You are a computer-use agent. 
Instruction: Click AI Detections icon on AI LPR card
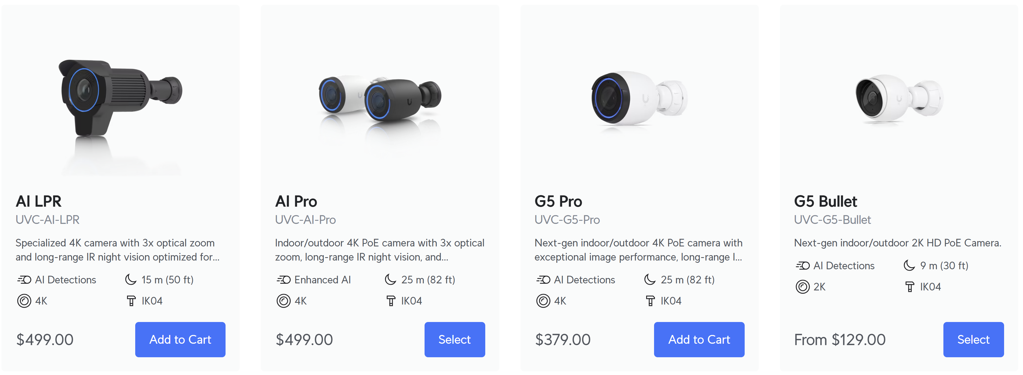pos(24,280)
